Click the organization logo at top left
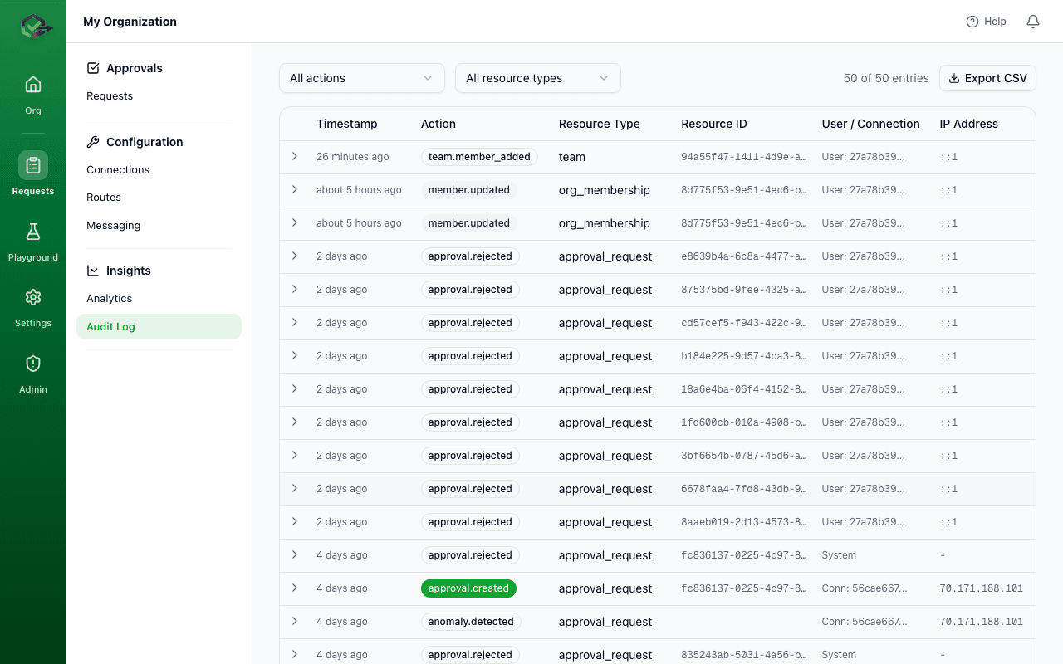This screenshot has width=1063, height=664. [33, 26]
